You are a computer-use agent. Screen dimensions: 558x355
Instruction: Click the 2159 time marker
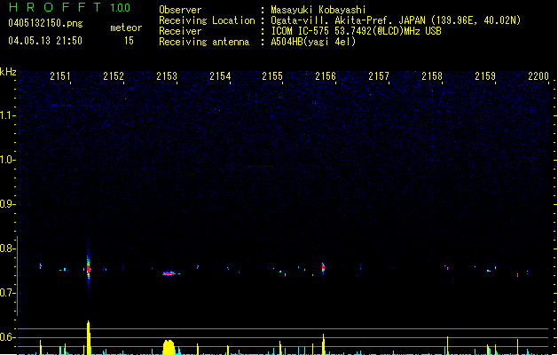pos(485,76)
